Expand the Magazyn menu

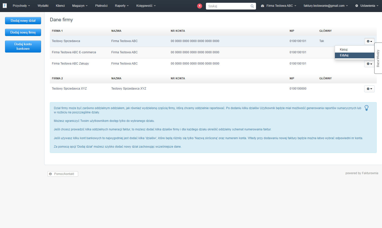(80, 6)
